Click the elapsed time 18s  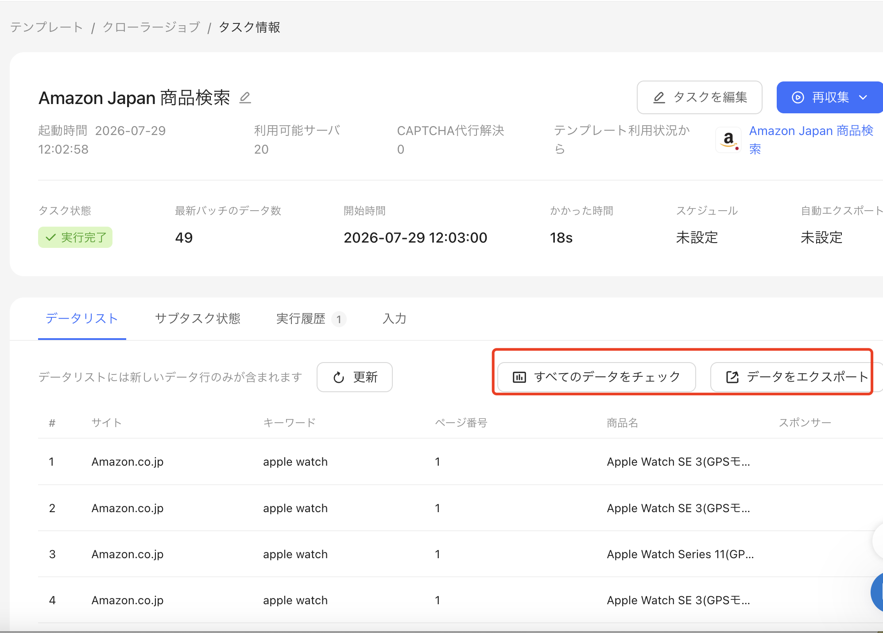pos(561,238)
